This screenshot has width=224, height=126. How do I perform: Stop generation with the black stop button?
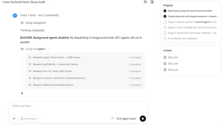[x=143, y=118]
